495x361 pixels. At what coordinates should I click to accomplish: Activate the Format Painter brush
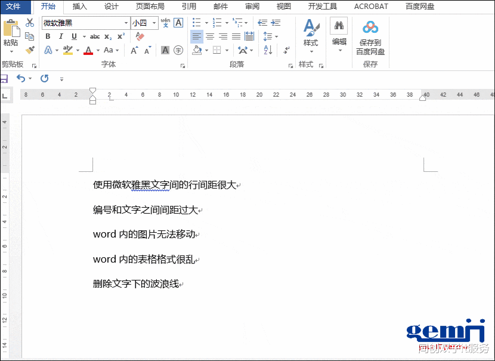point(30,50)
